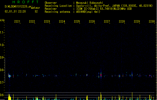Click the 2221 time marker

pyautogui.click(x=17, y=21)
